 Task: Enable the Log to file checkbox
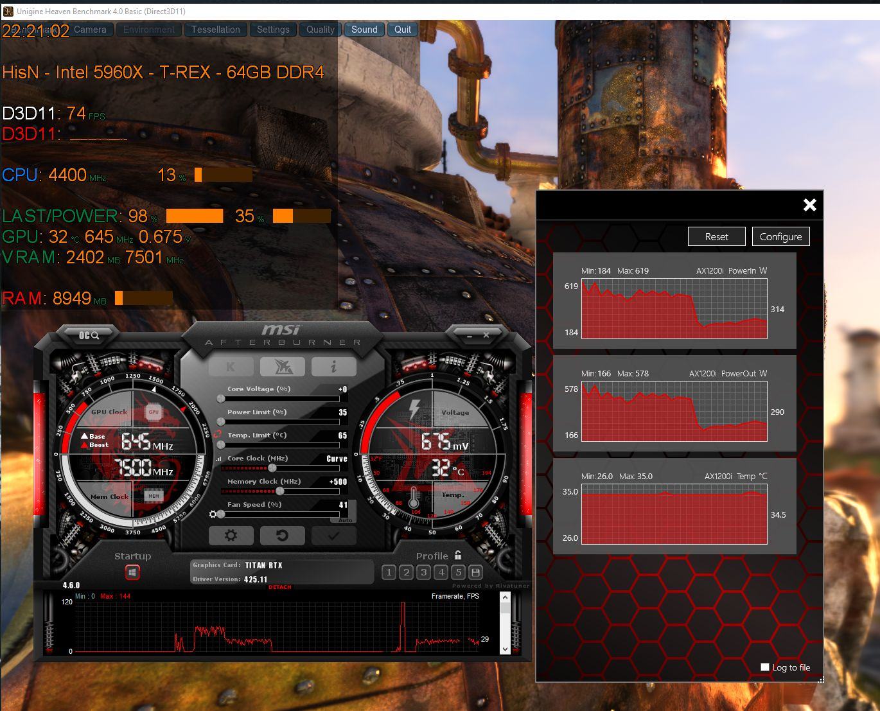(x=765, y=667)
